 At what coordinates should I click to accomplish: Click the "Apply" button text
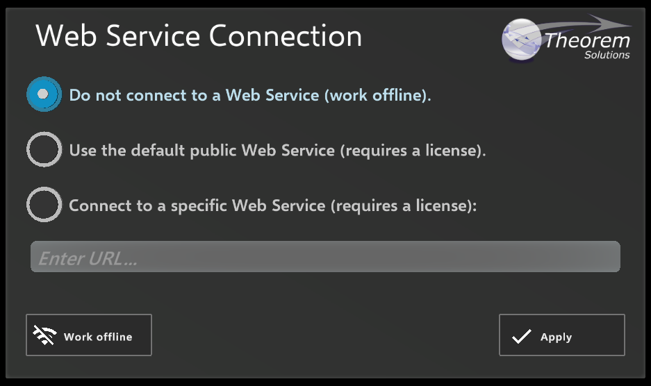tap(556, 337)
